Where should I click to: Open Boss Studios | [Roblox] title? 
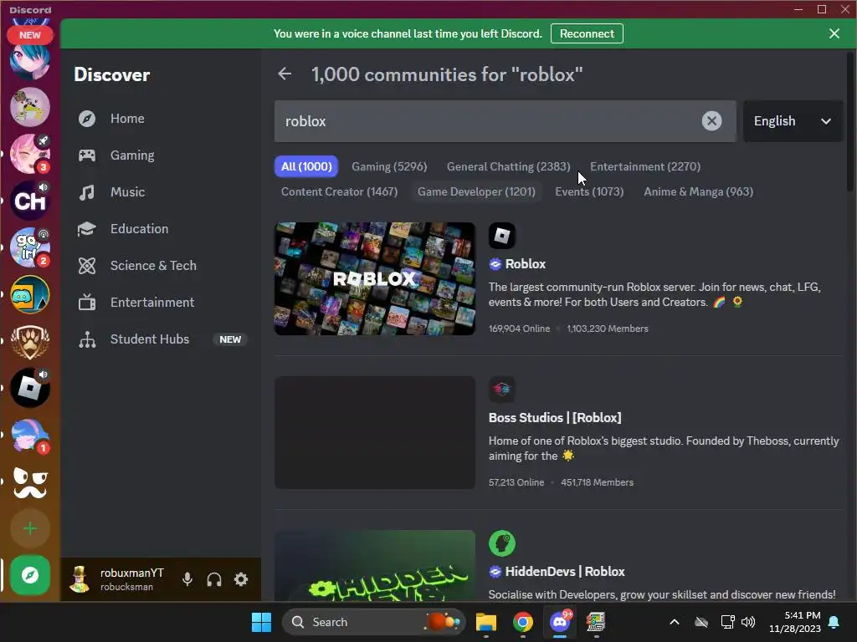555,418
